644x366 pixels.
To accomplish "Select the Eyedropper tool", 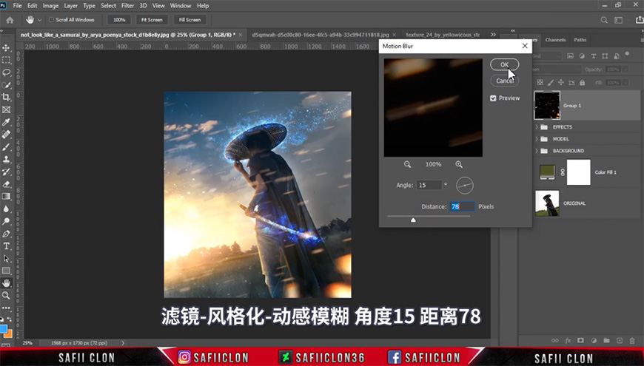I will [6, 122].
